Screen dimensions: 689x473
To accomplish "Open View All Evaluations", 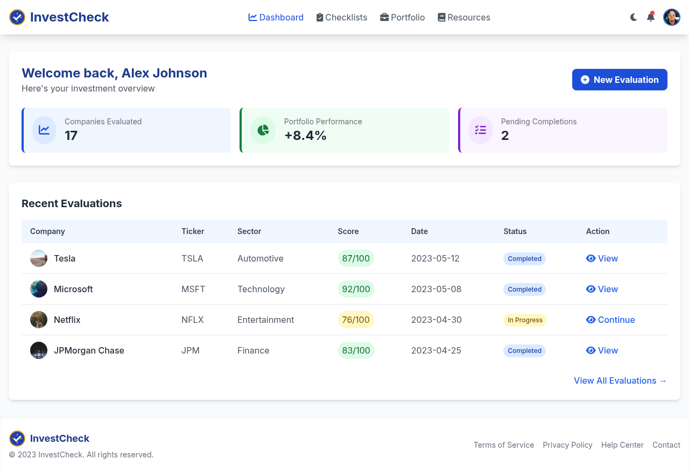I will click(620, 380).
